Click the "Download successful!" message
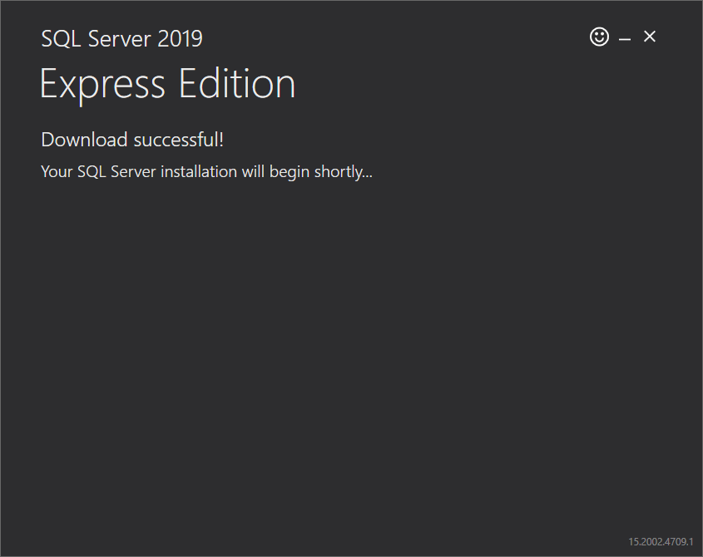 click(x=132, y=140)
